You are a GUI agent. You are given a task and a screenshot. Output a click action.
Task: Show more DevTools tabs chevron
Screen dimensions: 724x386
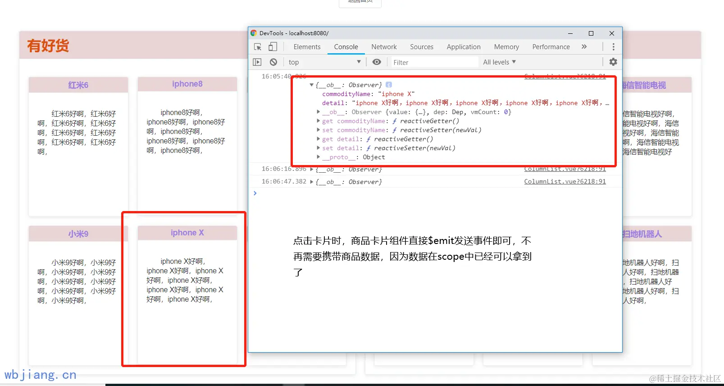pyautogui.click(x=584, y=47)
